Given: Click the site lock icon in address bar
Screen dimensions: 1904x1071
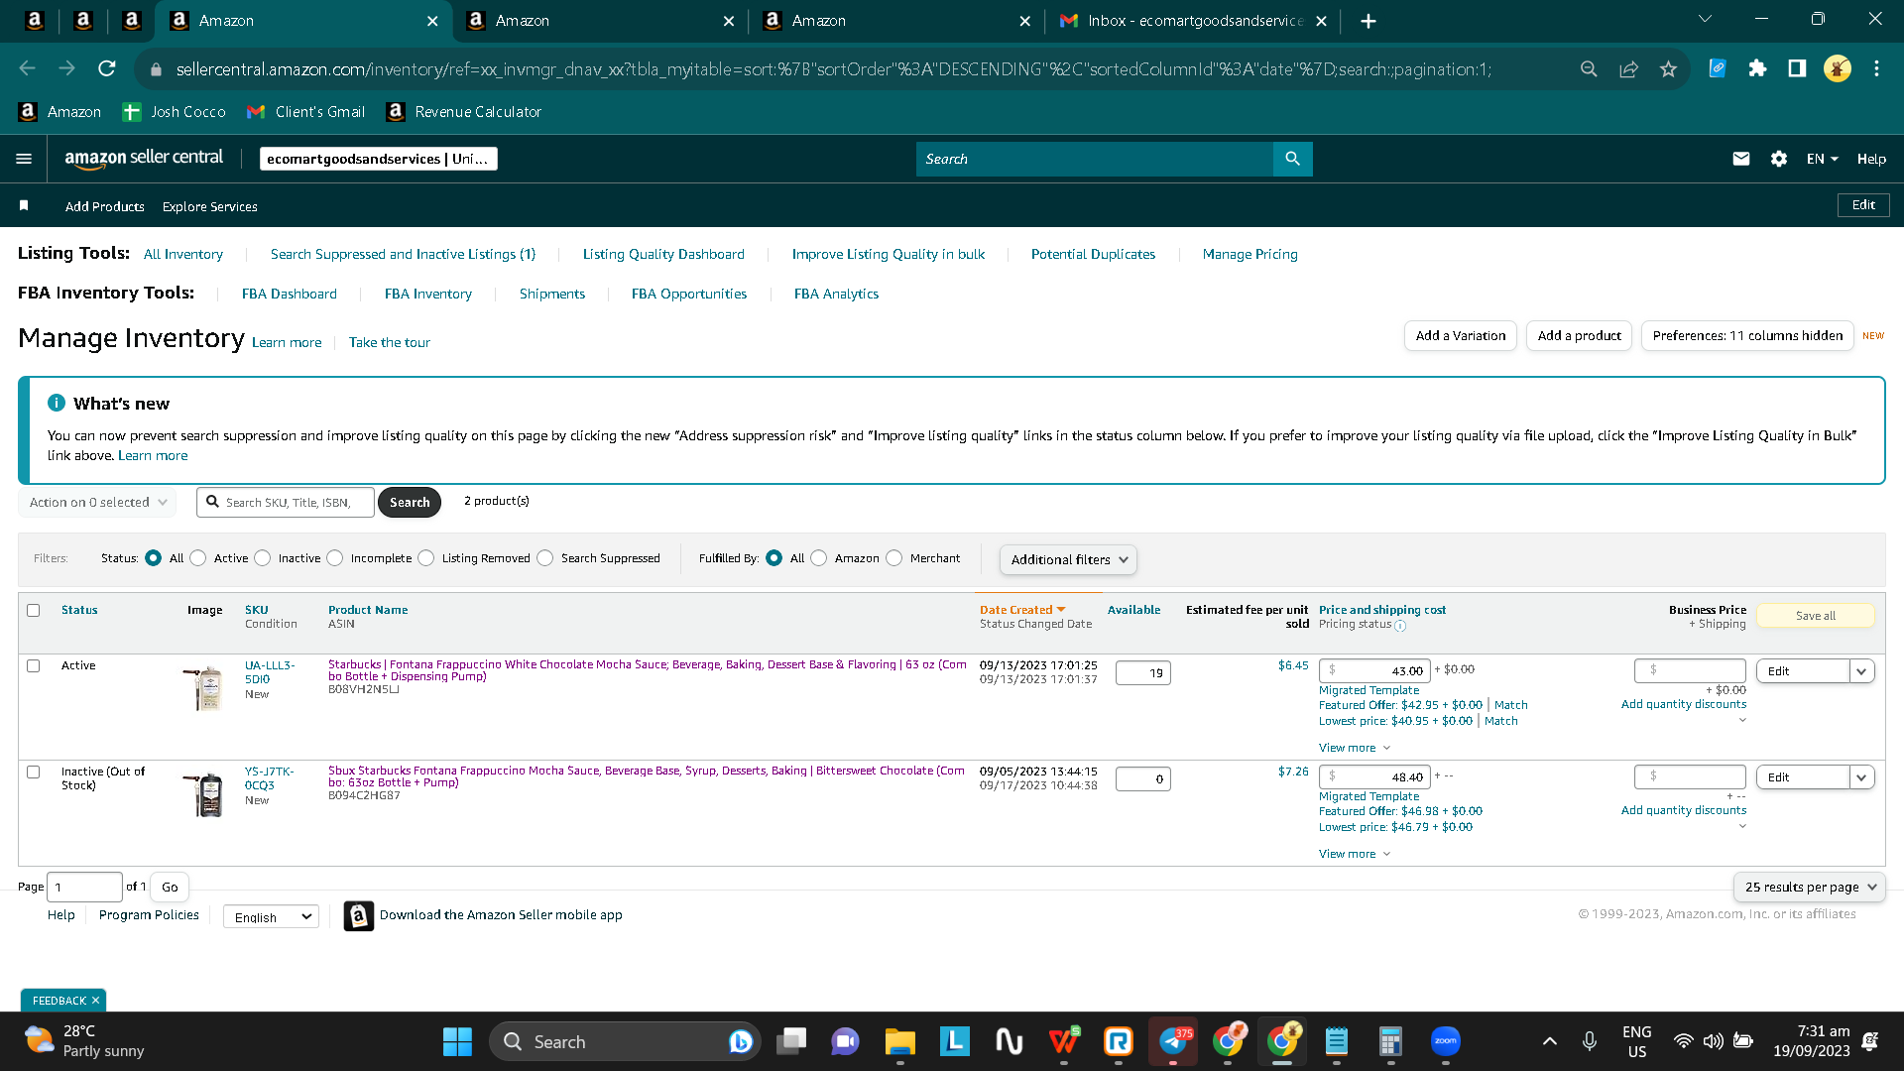Looking at the screenshot, I should [155, 69].
